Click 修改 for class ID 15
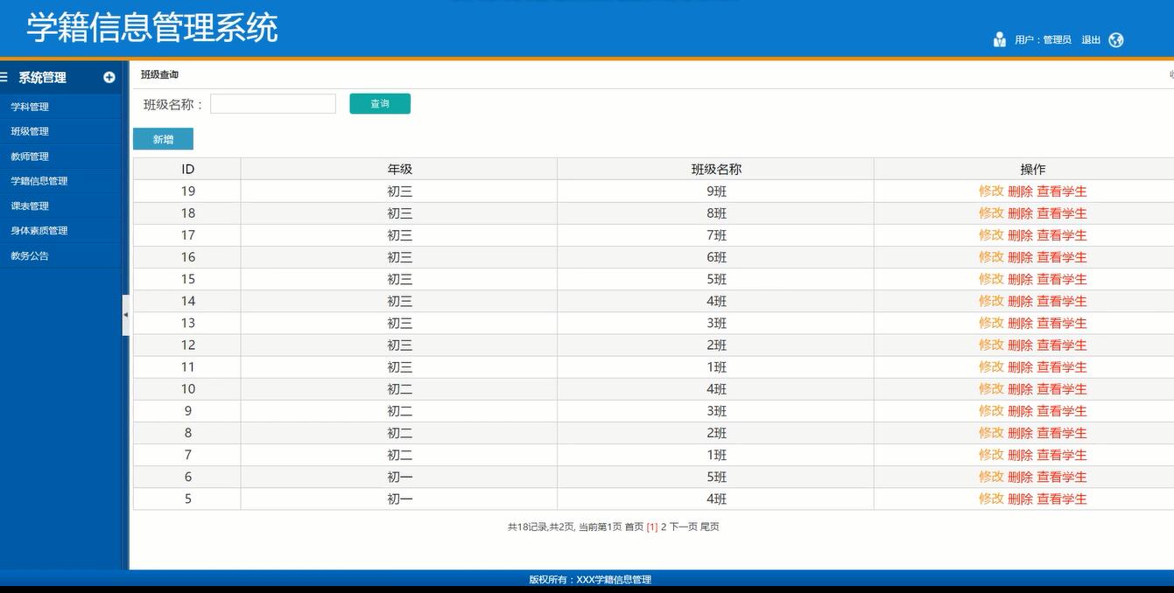This screenshot has height=593, width=1174. point(991,279)
